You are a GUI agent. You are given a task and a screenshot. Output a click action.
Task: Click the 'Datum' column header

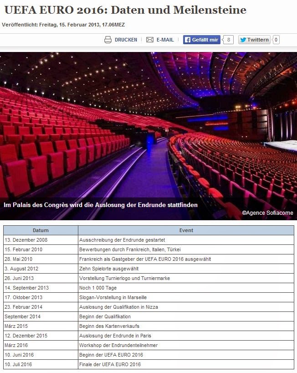[x=41, y=230]
